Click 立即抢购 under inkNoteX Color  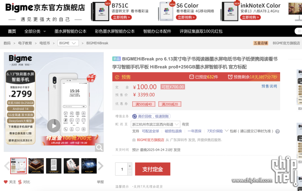click(250, 17)
